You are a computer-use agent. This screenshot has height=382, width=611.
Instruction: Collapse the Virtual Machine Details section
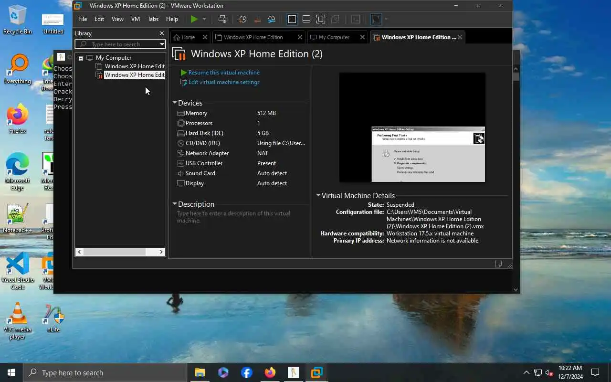(x=318, y=195)
